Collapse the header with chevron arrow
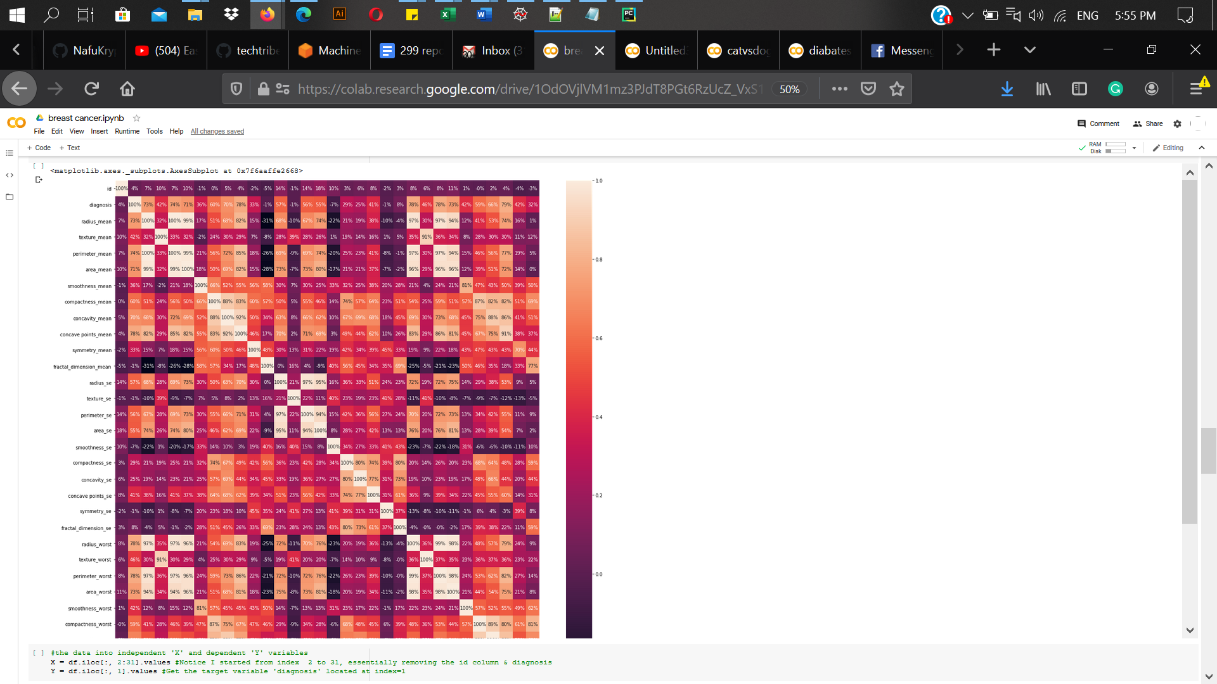 coord(1202,148)
